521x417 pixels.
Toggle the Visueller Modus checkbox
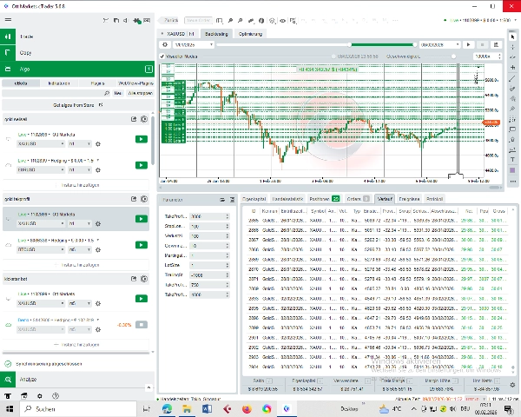click(x=162, y=56)
